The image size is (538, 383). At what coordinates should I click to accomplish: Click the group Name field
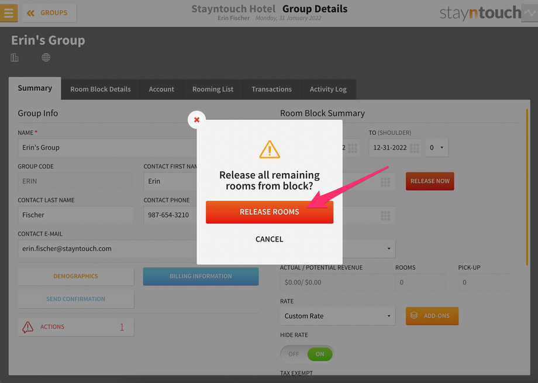point(107,147)
